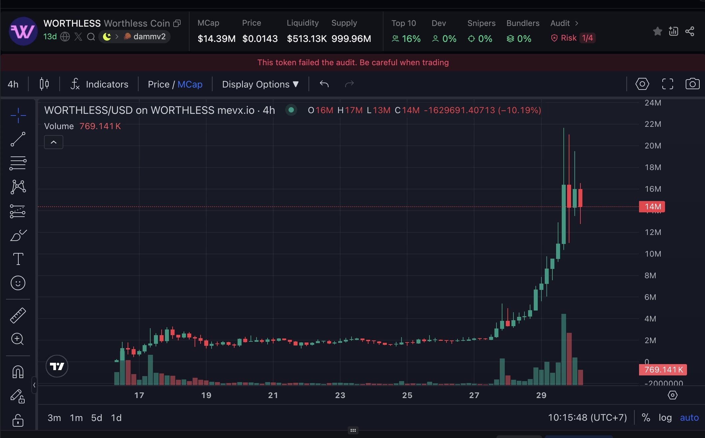Toggle lock all drawings

pyautogui.click(x=18, y=420)
